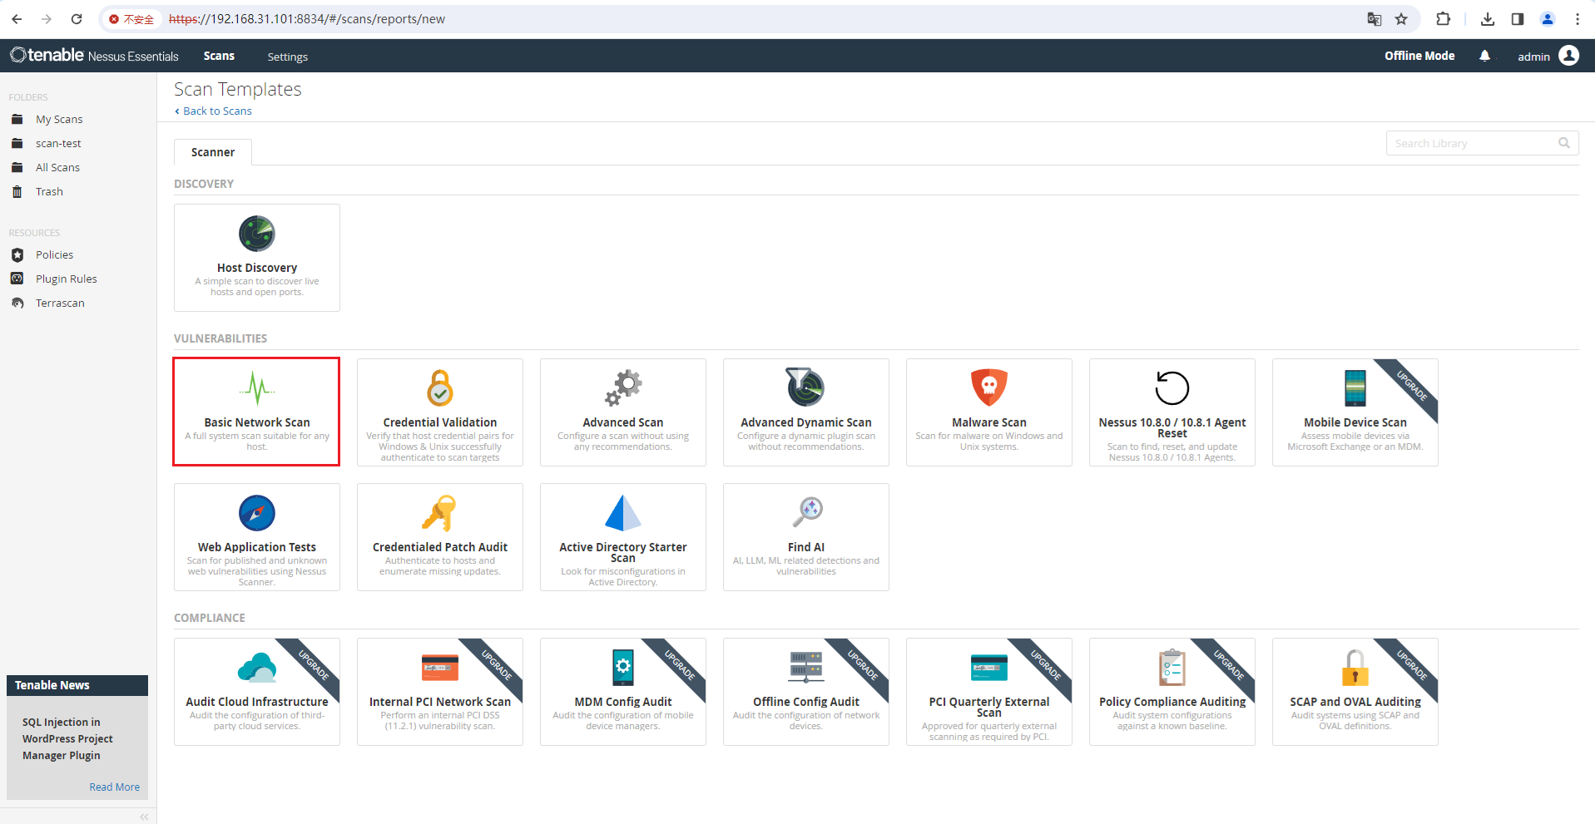1595x824 pixels.
Task: Click the browser address bar URL
Action: (x=307, y=19)
